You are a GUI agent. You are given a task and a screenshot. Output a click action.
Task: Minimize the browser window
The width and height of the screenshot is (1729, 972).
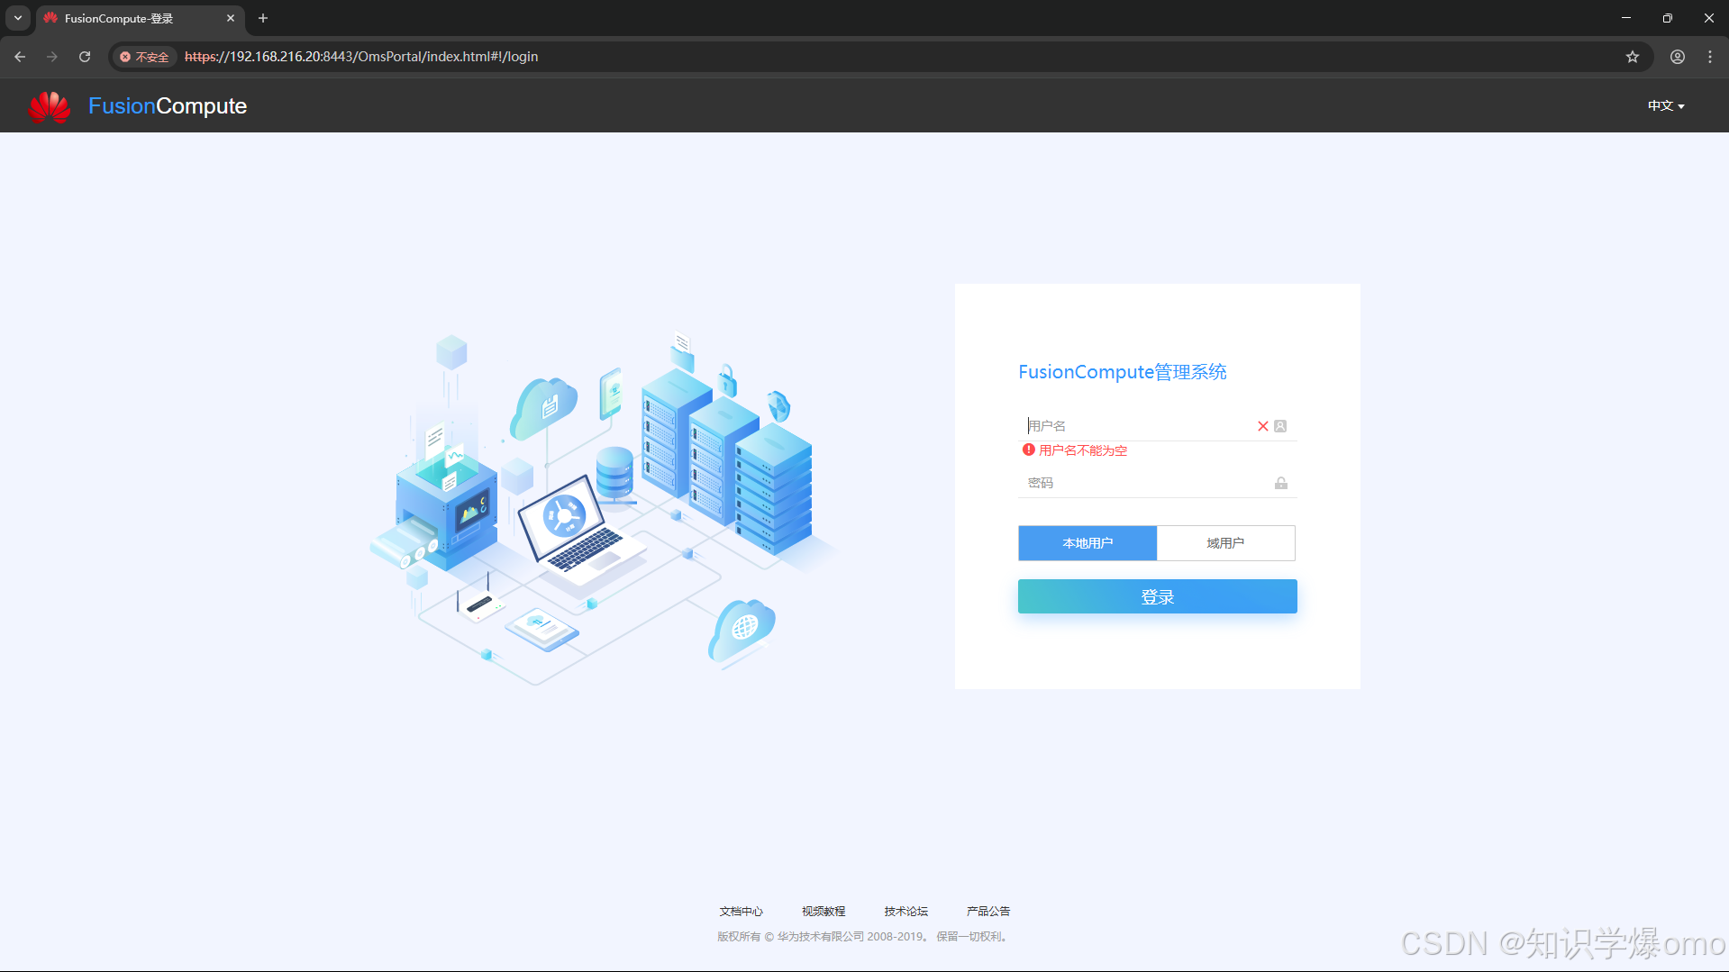1625,18
